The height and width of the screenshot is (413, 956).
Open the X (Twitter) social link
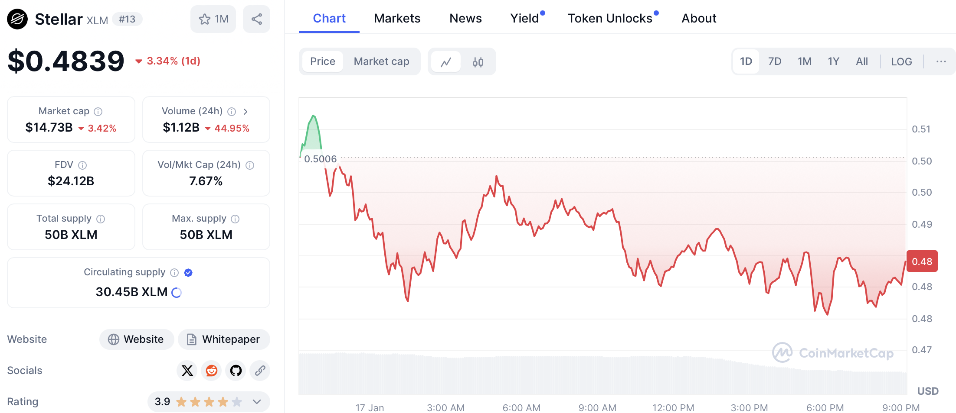click(x=187, y=371)
